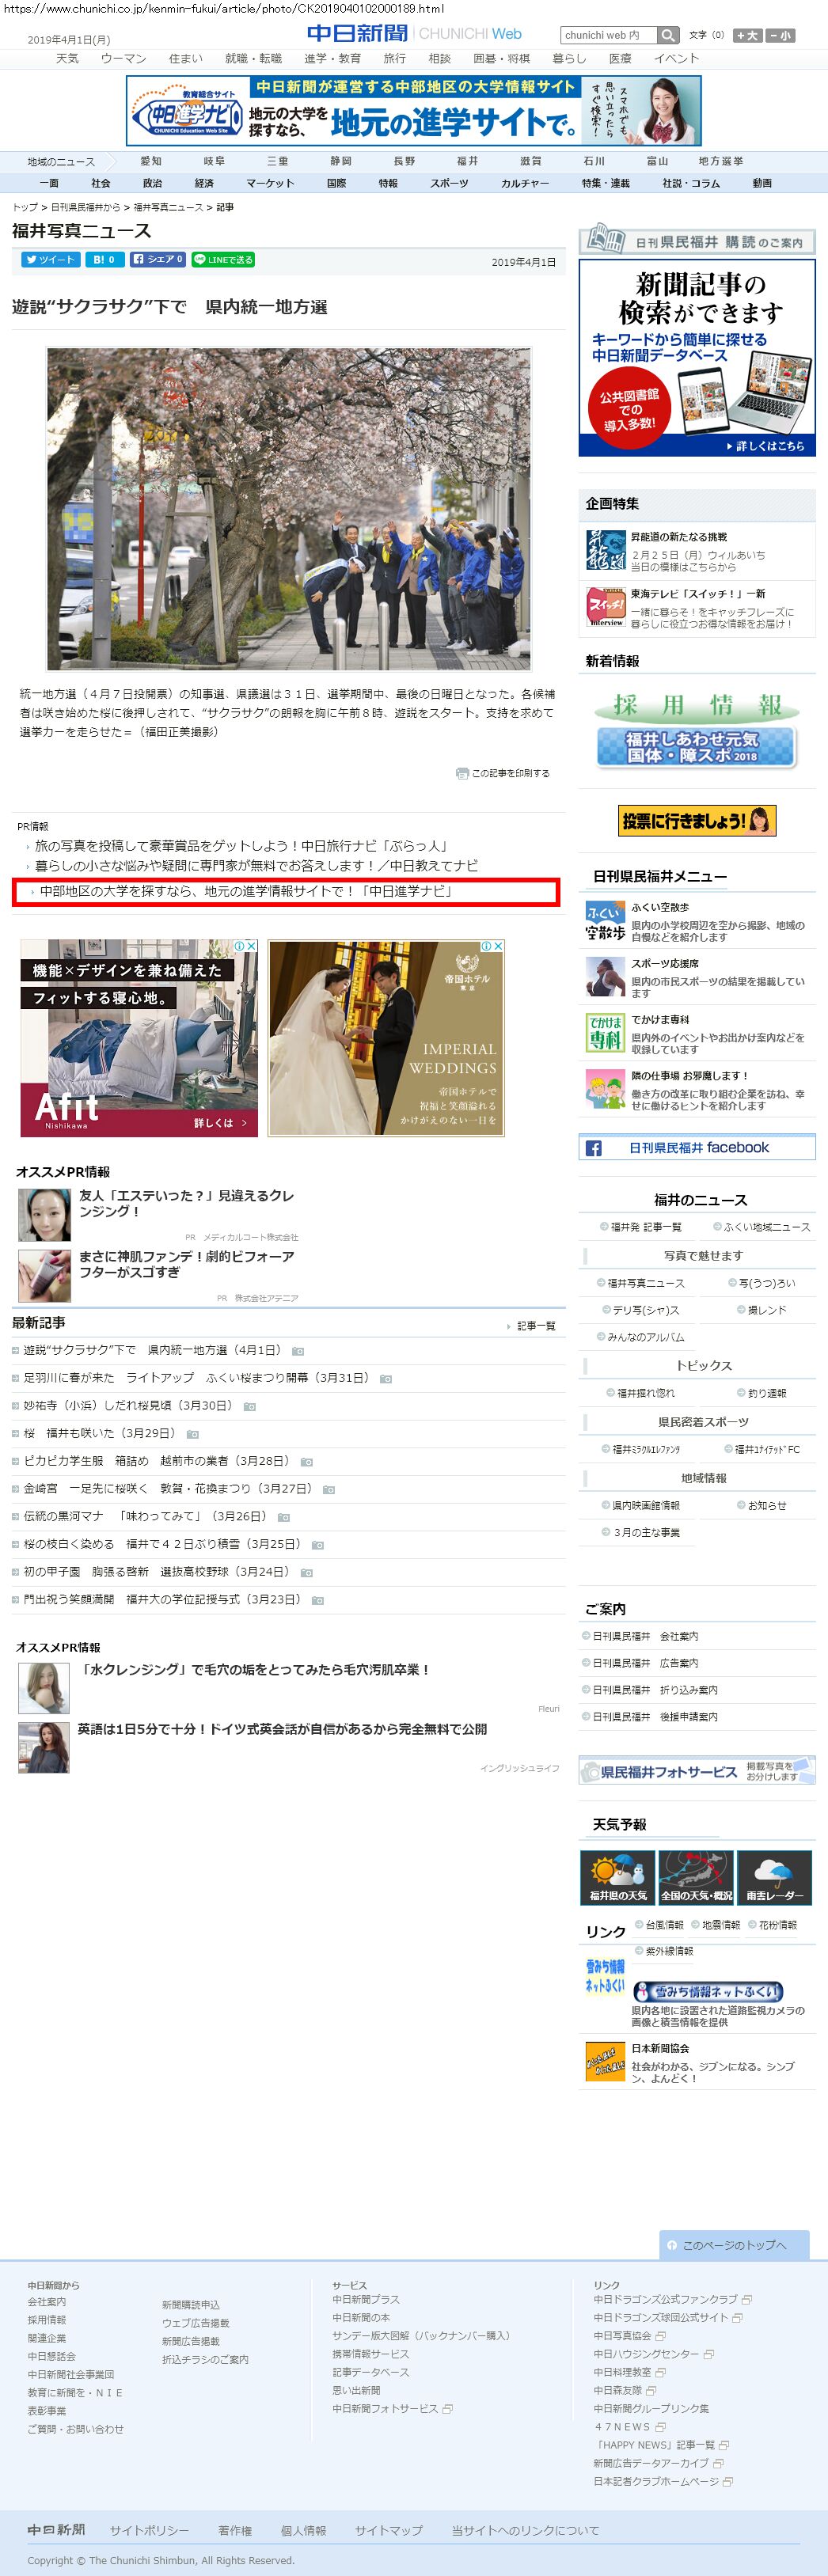Click このページのトップへ button

click(733, 2245)
